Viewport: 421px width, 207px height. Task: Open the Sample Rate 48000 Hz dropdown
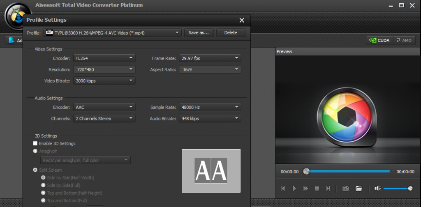tap(210, 107)
